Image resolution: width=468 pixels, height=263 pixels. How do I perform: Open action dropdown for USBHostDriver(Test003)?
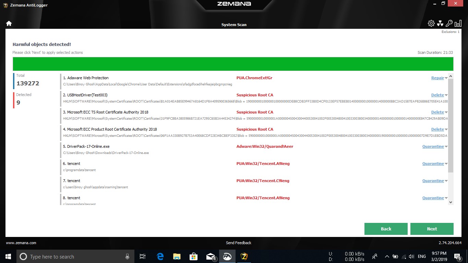pos(446,95)
